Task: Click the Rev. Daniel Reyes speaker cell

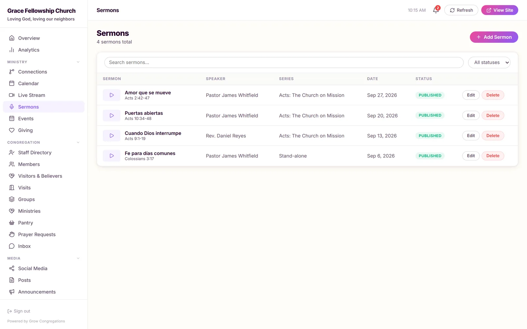Action: point(226,136)
